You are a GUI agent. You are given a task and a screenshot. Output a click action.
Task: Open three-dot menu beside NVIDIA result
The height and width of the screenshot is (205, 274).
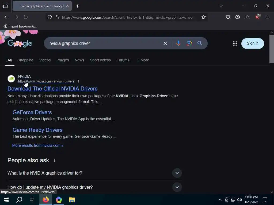(x=79, y=81)
